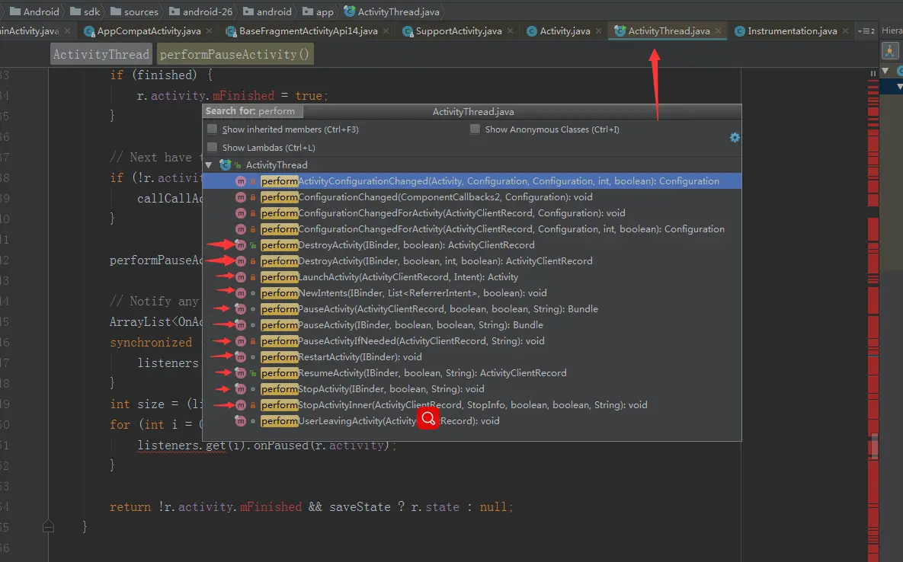Close the ActivityThread.java tab
903x562 pixels.
tap(718, 31)
